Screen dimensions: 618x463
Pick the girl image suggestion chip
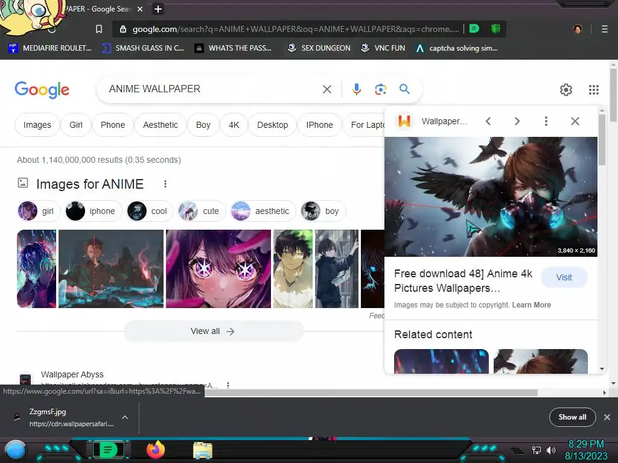(39, 211)
